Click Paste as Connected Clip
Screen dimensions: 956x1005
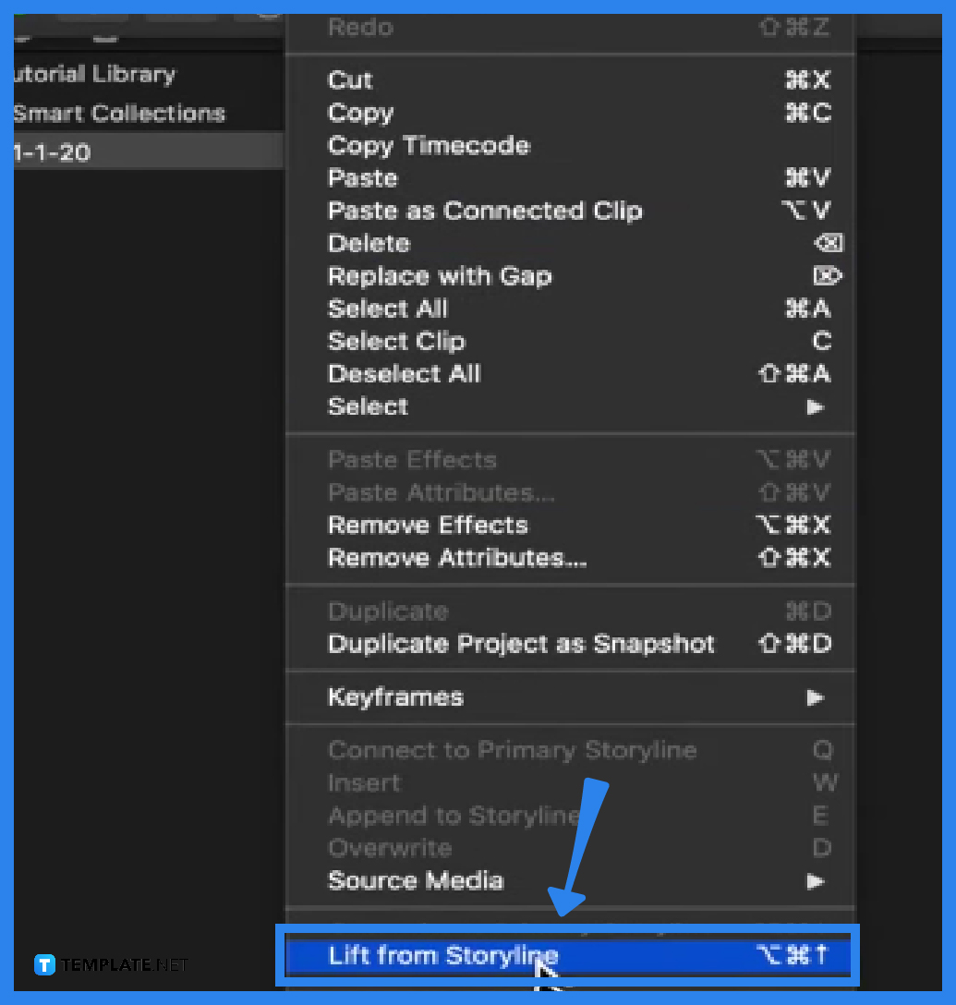[x=485, y=211]
